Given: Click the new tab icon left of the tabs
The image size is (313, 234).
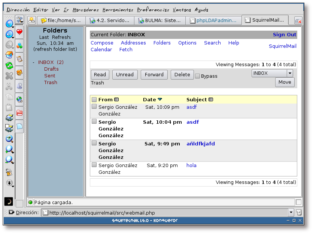Looking at the screenshot, I should (32, 20).
